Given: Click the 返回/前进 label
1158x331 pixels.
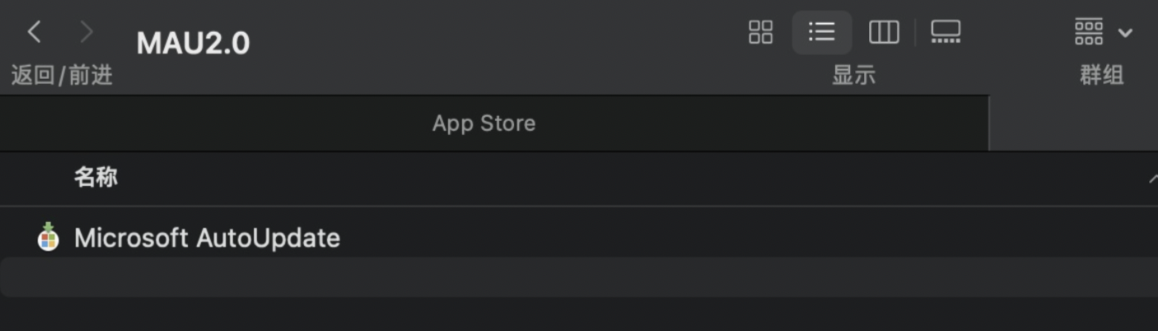Looking at the screenshot, I should (x=62, y=76).
